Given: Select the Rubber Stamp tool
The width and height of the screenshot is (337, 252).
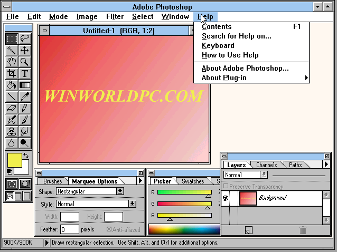Looking at the screenshot, I should tap(12, 131).
